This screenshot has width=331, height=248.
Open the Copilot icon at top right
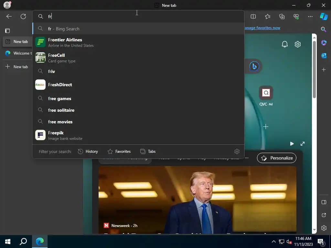click(324, 16)
